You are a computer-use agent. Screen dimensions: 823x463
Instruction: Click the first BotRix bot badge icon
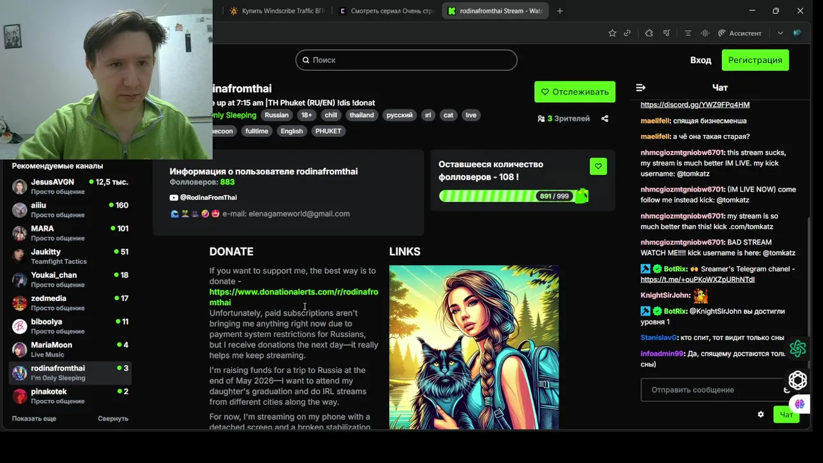646,269
